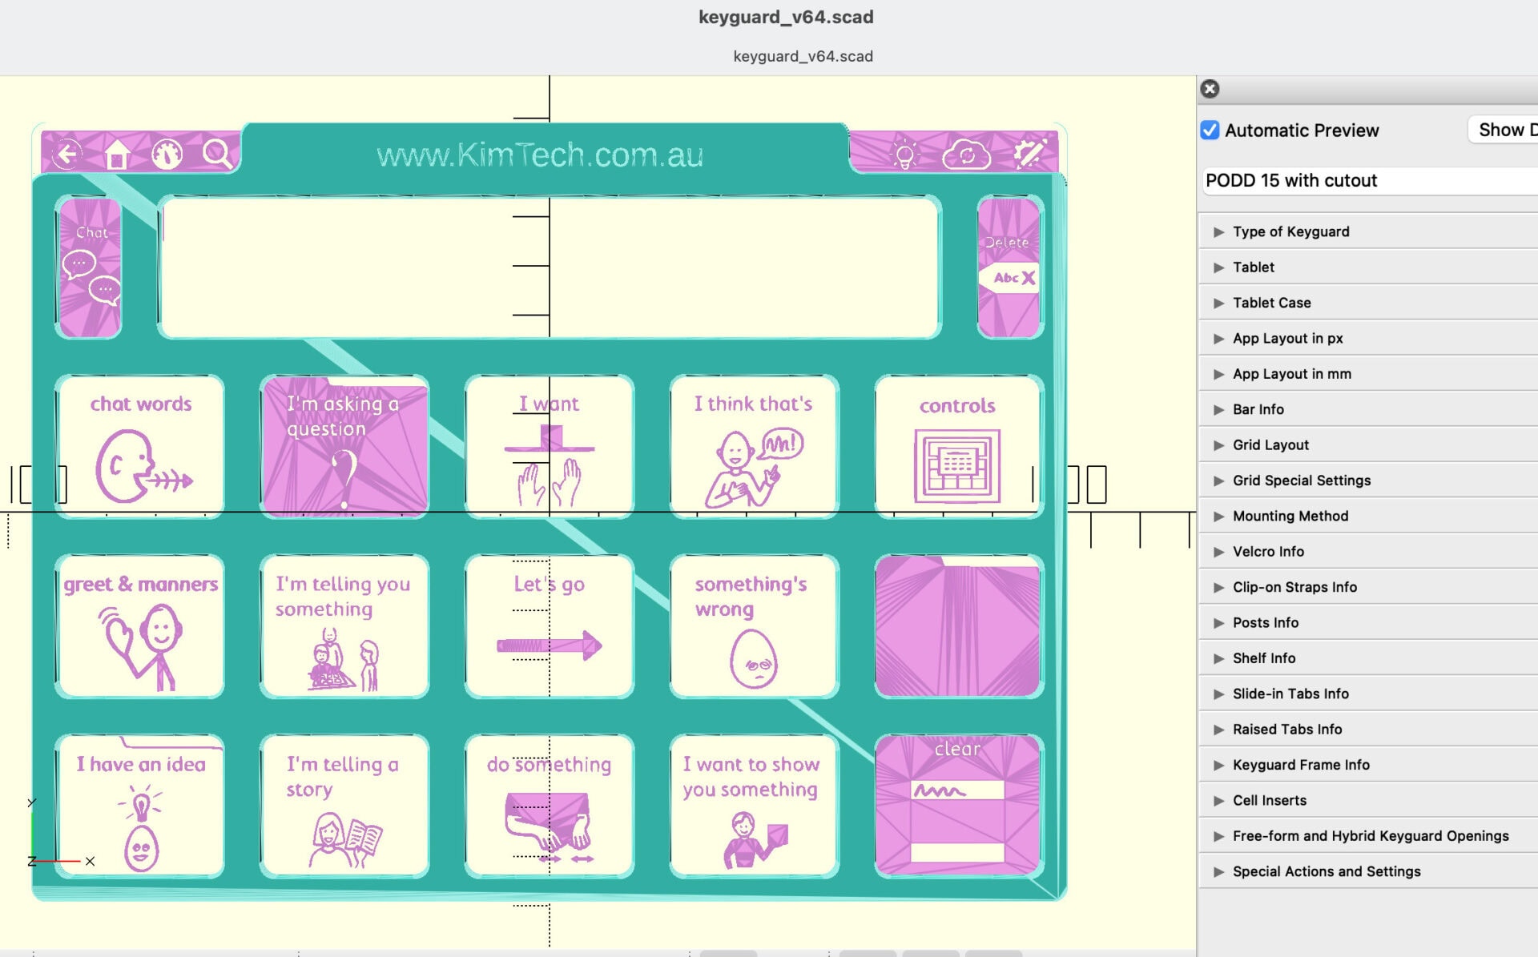Click the XYZ axis orientation indicator
This screenshot has height=957, width=1538.
61,833
